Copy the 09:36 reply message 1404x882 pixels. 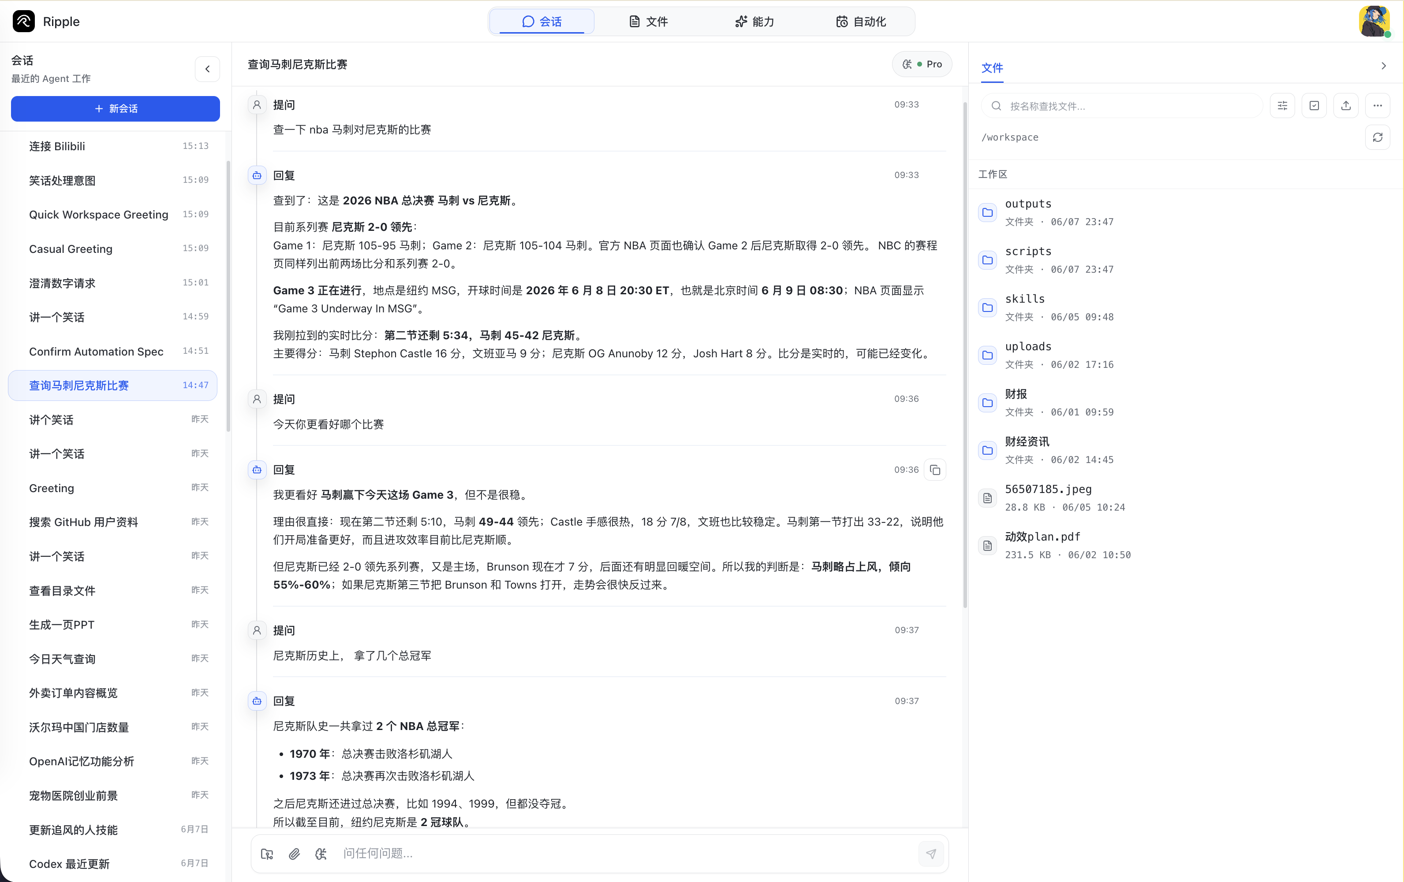point(935,470)
